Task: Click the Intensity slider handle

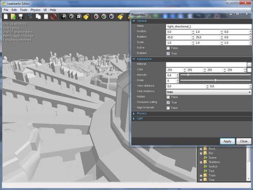Action: click(x=188, y=75)
